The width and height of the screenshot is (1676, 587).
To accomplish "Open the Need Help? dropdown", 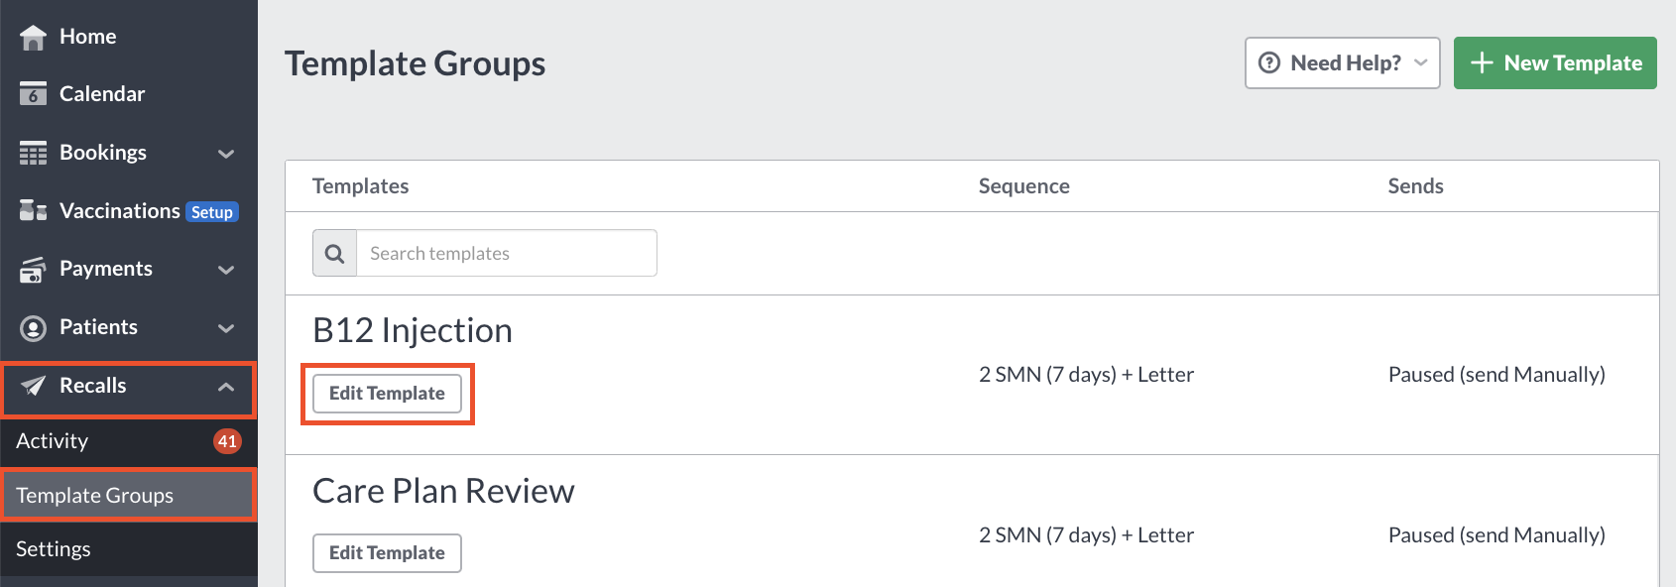I will [x=1343, y=62].
